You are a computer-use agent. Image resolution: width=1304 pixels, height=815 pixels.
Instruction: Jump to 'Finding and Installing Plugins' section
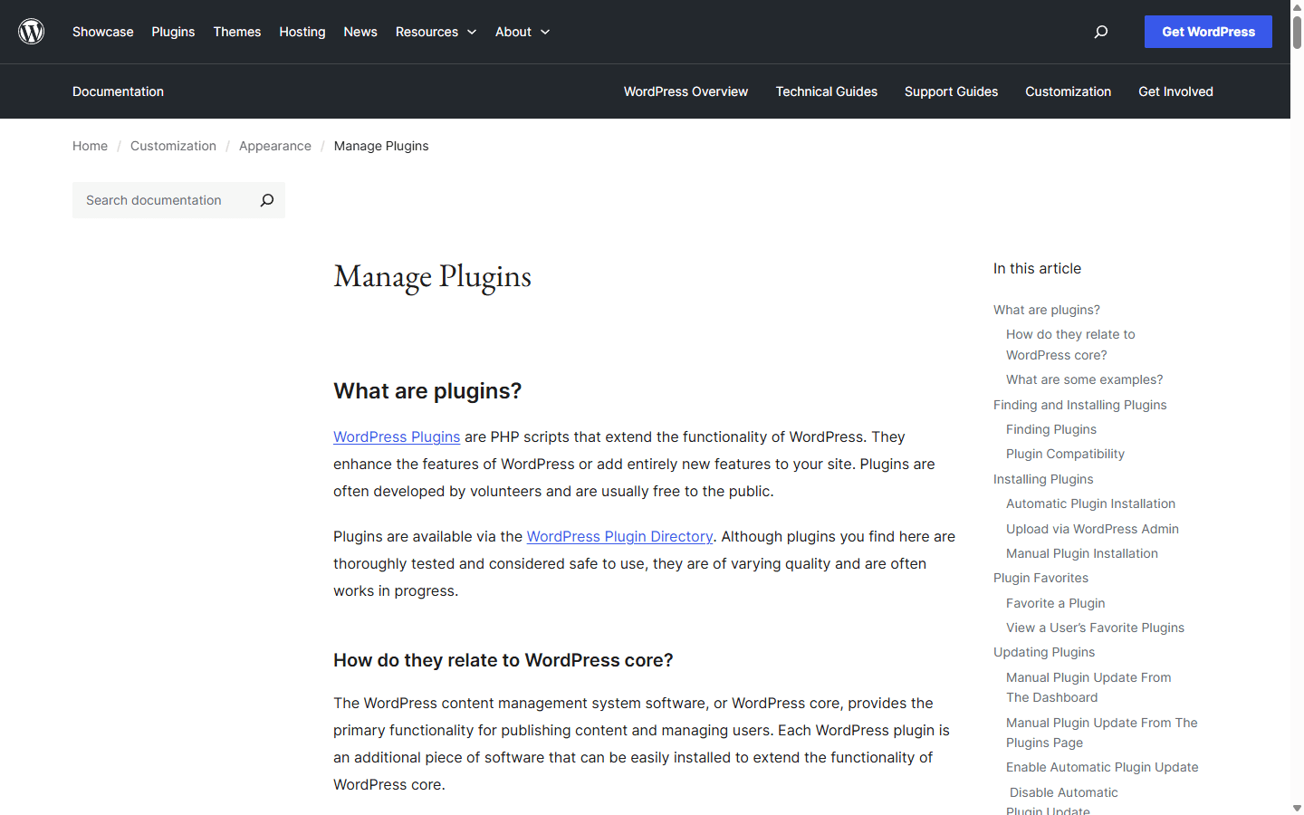coord(1079,405)
